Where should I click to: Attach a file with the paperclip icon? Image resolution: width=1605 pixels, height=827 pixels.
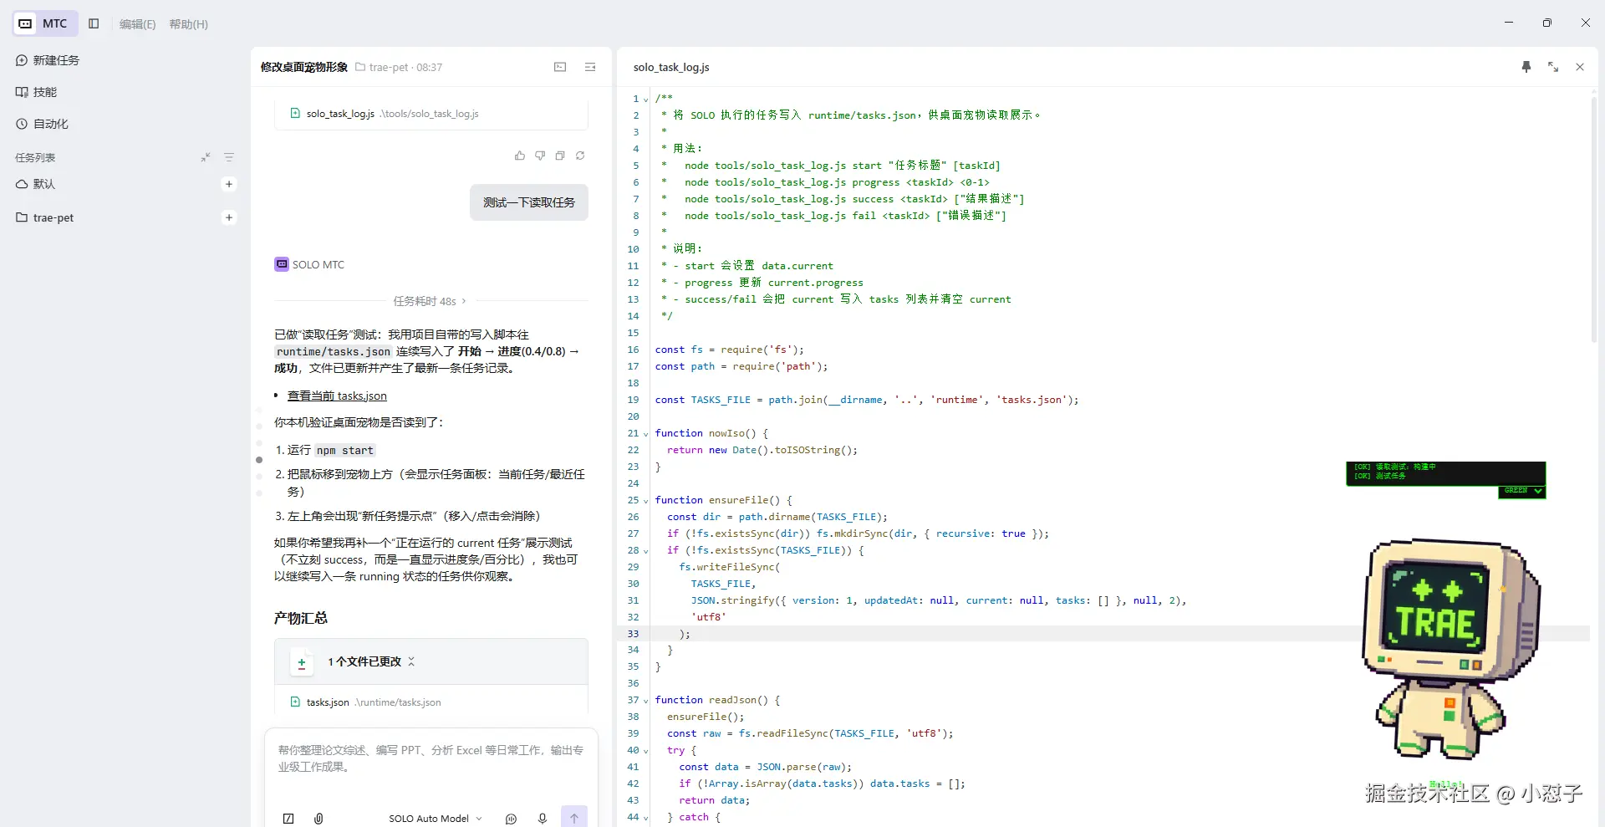(318, 819)
